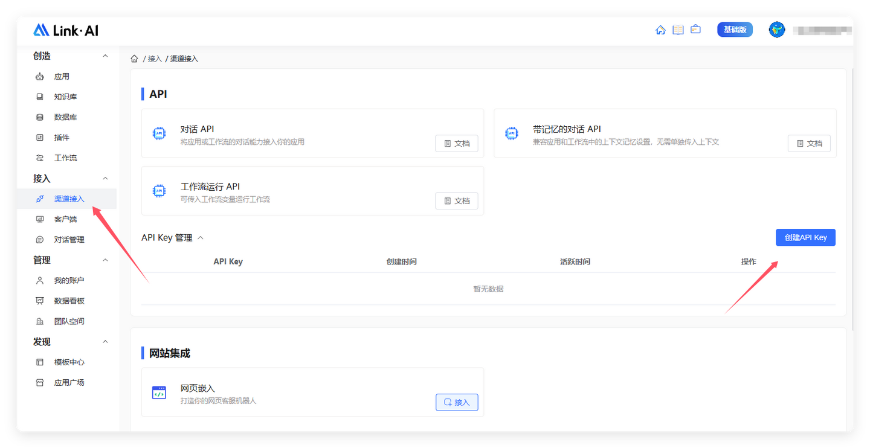Collapse the 管理 sidebar section
Screen dimensions: 870x448
point(105,260)
